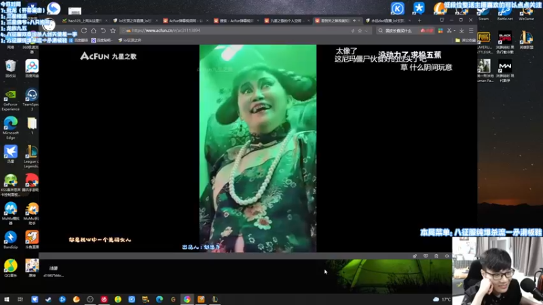Open the colorful apps grid icon in browser toolbar

coord(441,30)
